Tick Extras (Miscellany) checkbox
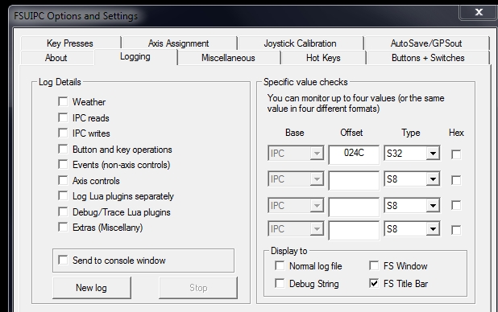498x312 pixels. [x=63, y=228]
